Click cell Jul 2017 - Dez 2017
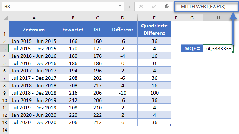The height and width of the screenshot is (134, 239). (x=34, y=78)
